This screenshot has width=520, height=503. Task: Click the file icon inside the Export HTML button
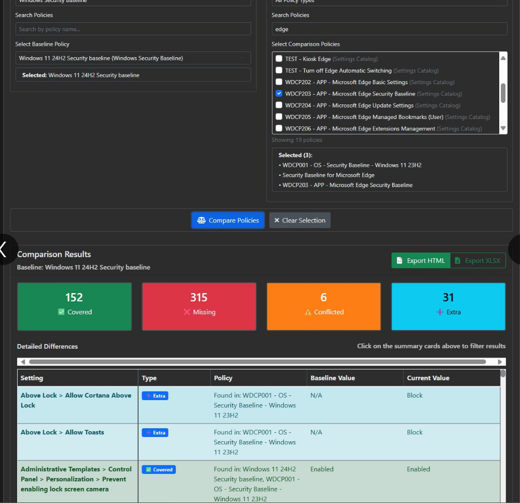point(399,260)
